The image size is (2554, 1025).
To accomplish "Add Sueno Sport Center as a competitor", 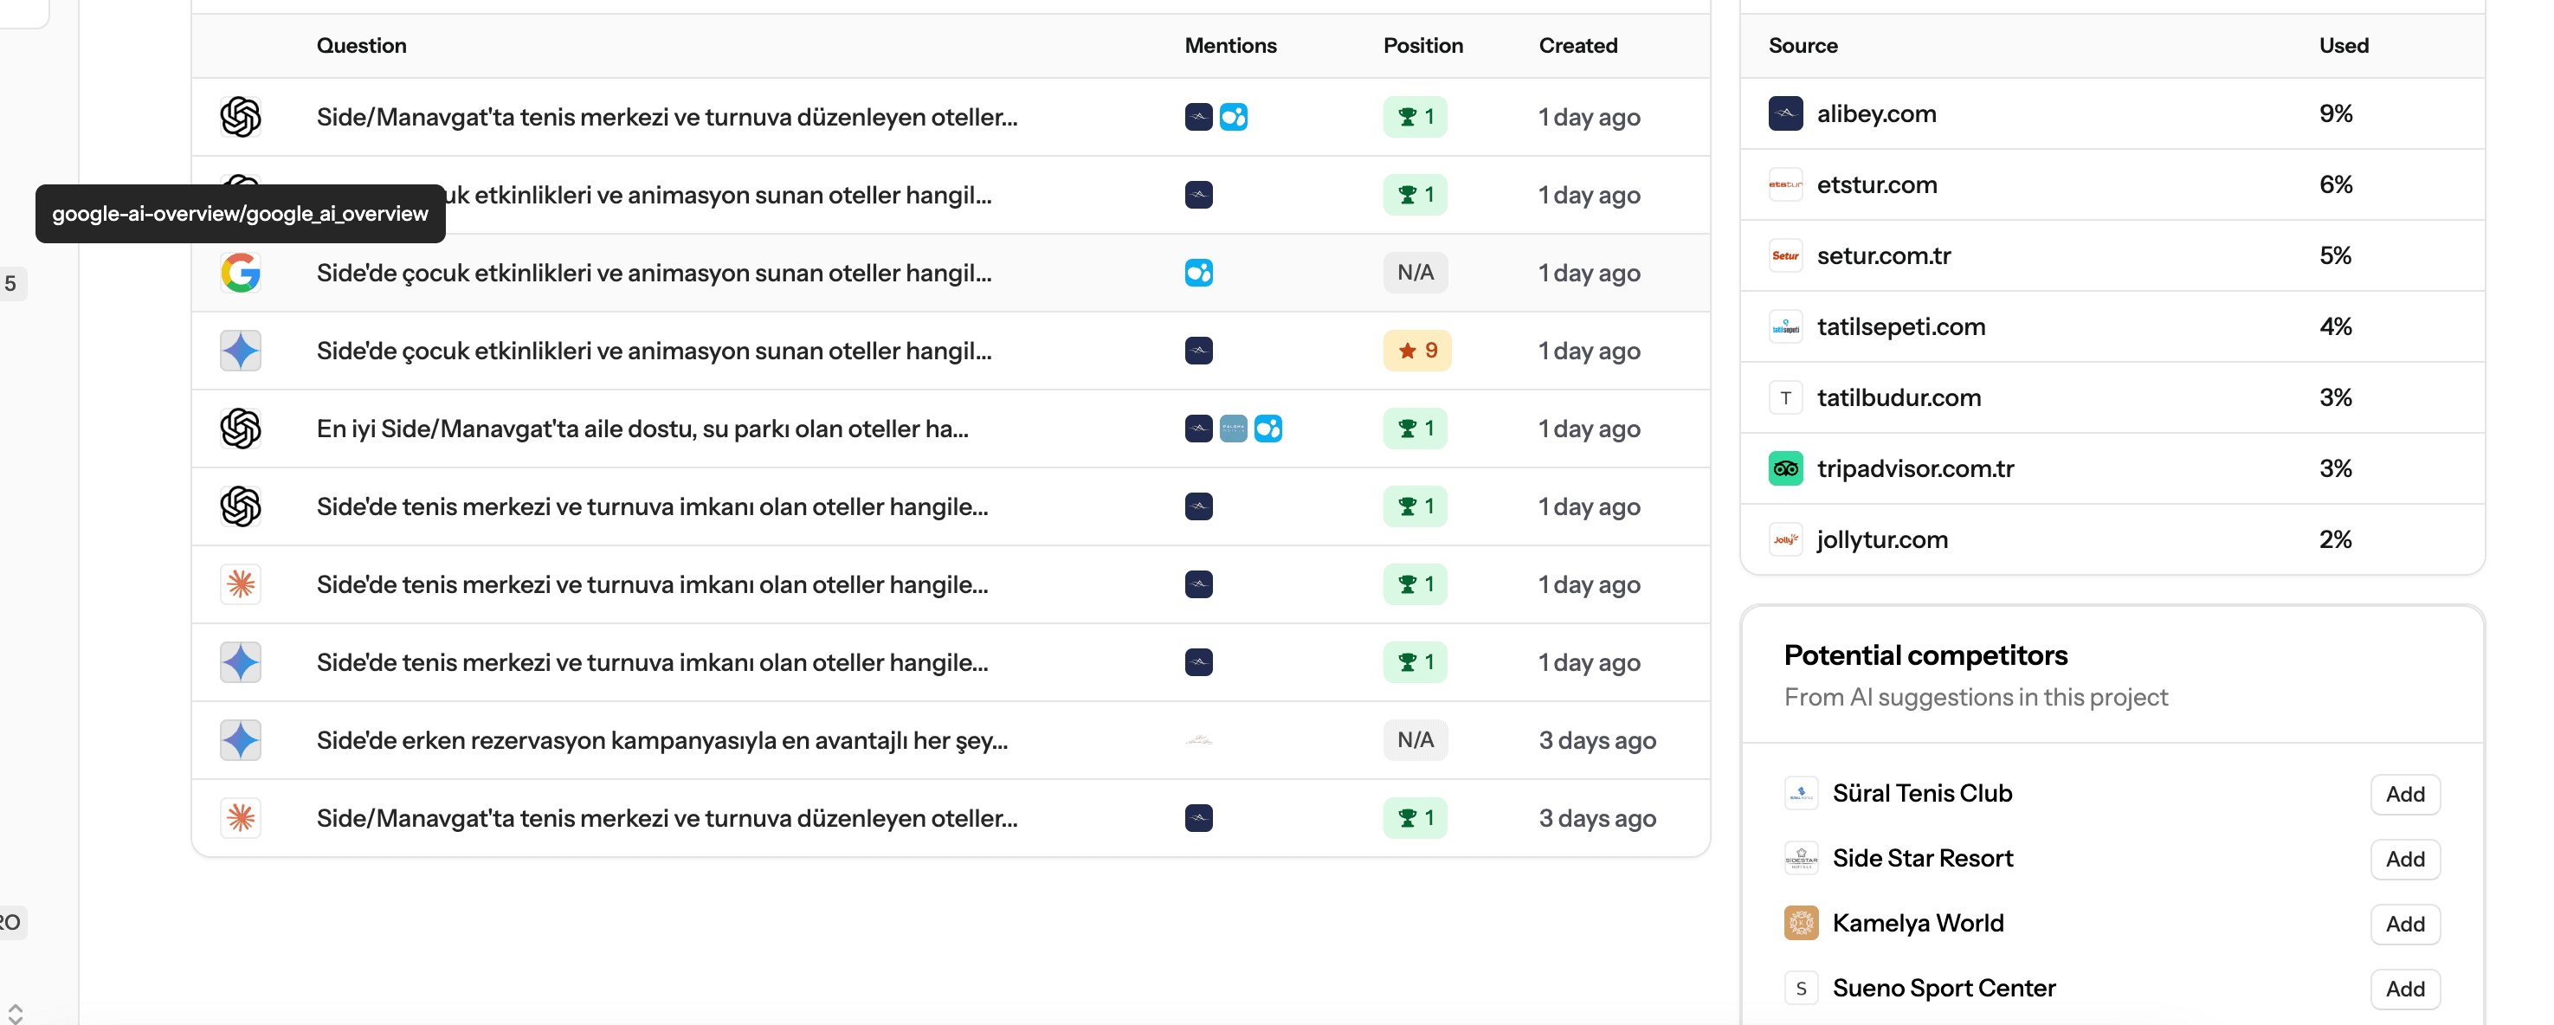I will coord(2404,989).
